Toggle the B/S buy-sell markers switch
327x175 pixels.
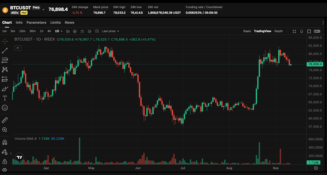[317, 31]
